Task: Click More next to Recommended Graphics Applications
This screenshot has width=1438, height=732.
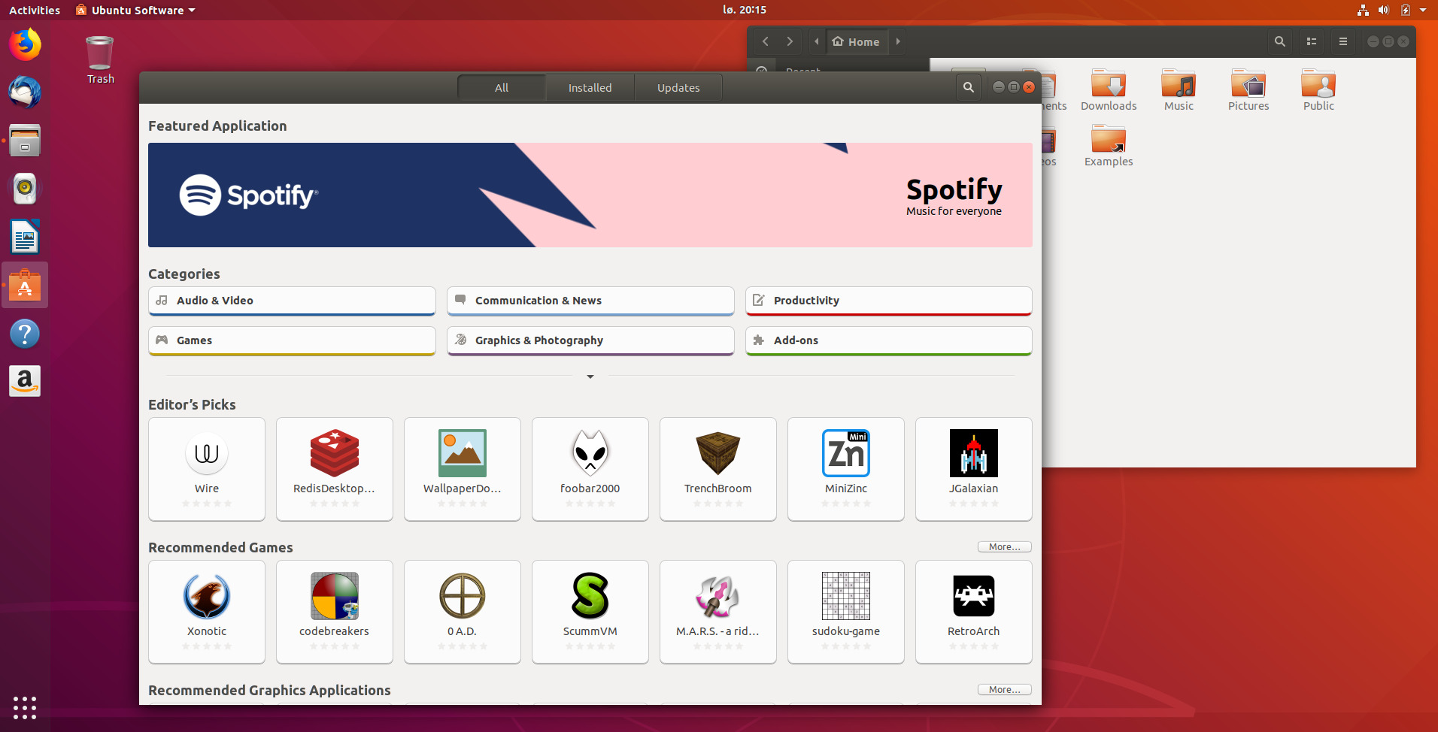Action: [x=1005, y=690]
